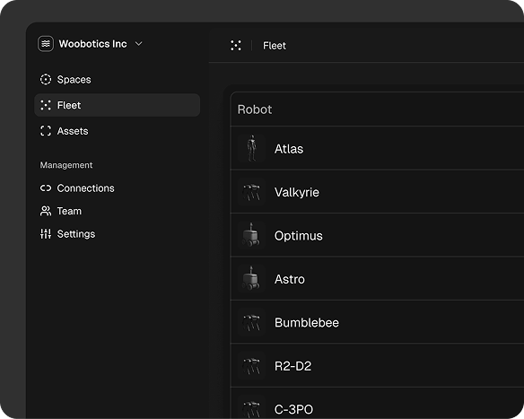The image size is (524, 419).
Task: Click the Bumblebee quadruped robot thumbnail
Action: 251,322
